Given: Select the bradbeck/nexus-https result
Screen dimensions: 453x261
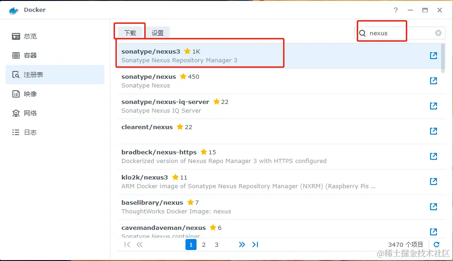Looking at the screenshot, I should click(279, 157).
